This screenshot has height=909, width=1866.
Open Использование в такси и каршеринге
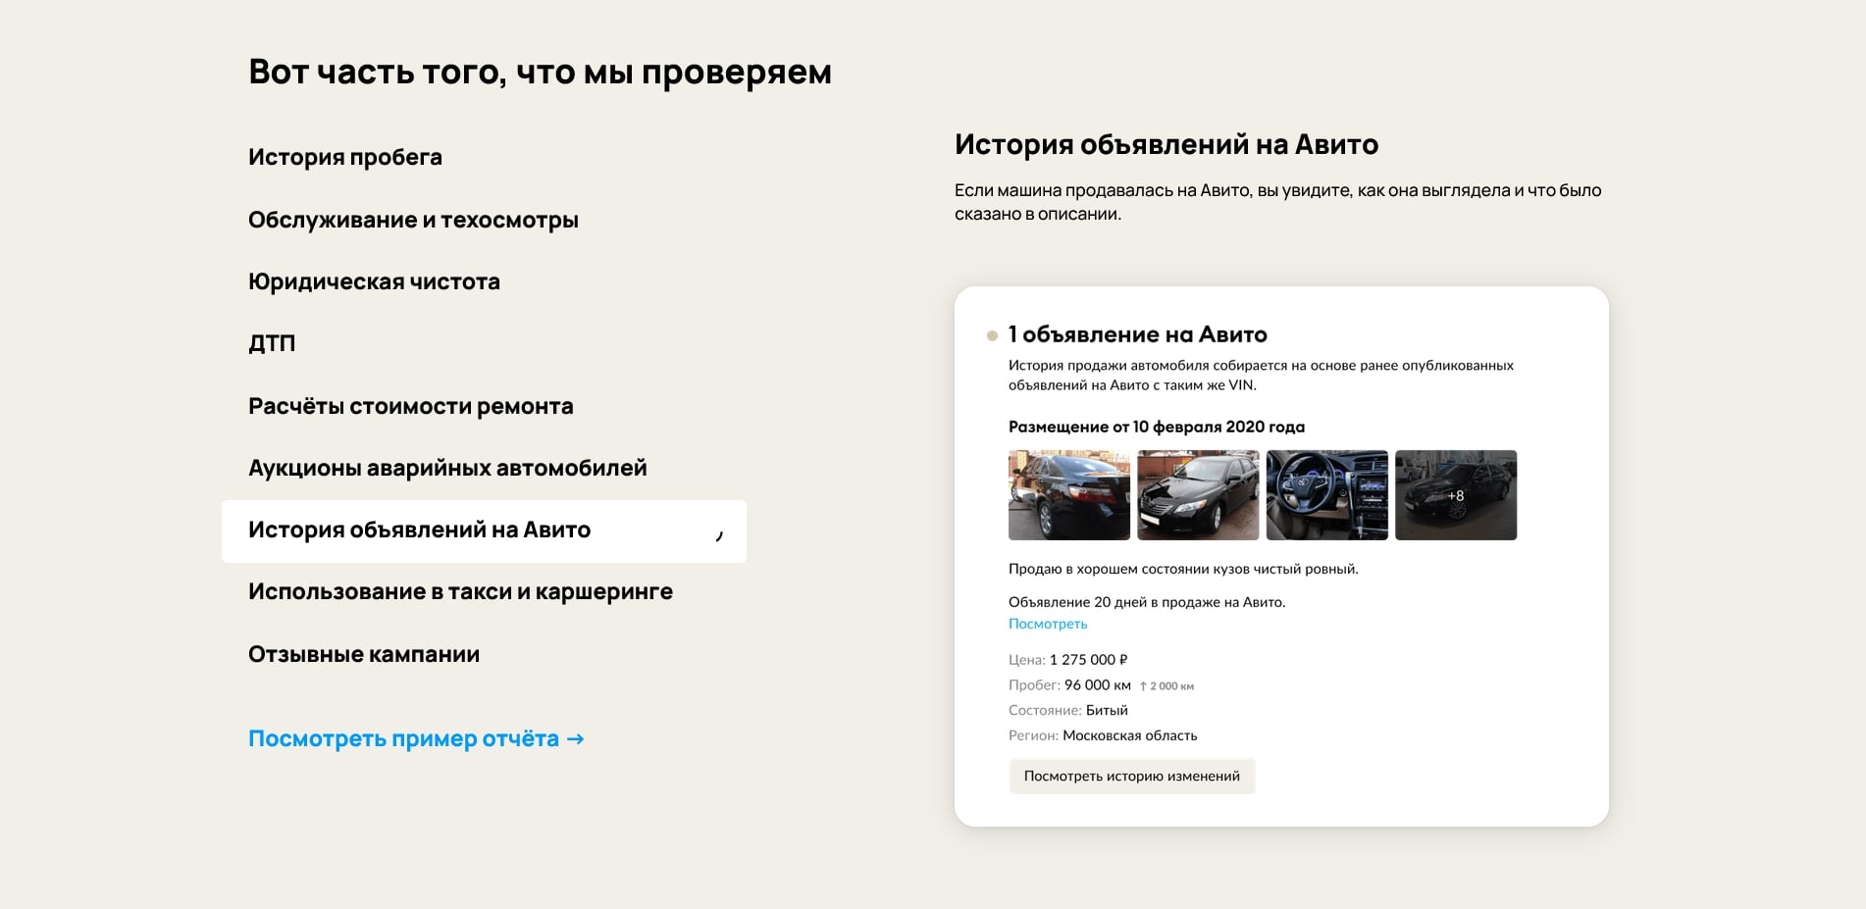coord(460,591)
